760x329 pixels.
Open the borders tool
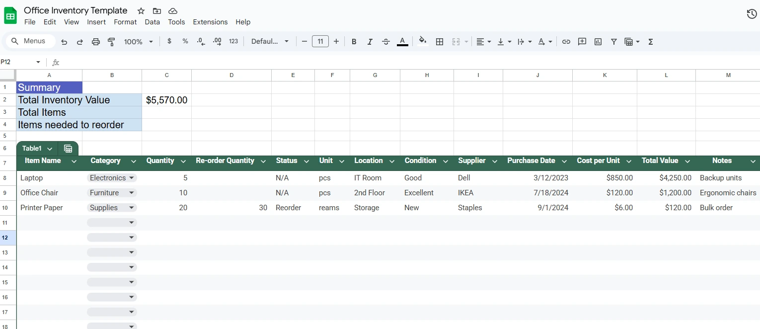click(x=439, y=42)
